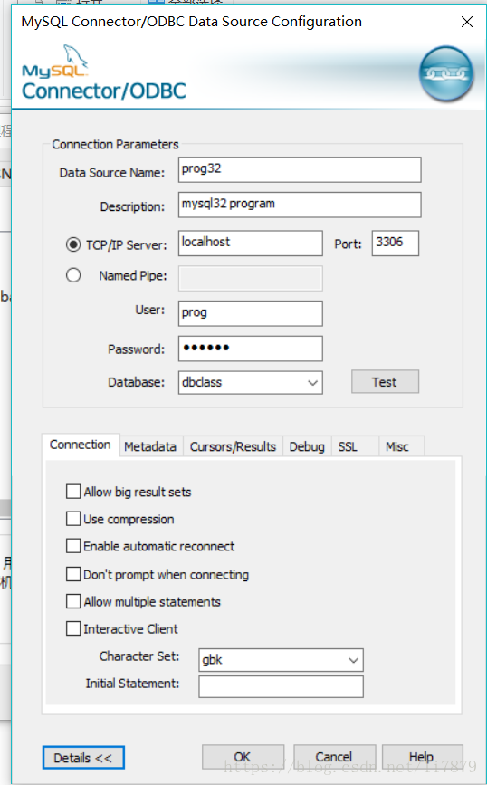The image size is (487, 785).
Task: Click the Port field showing 3306
Action: (x=395, y=244)
